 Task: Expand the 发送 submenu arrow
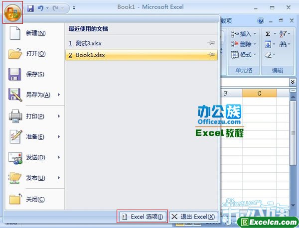pos(59,157)
